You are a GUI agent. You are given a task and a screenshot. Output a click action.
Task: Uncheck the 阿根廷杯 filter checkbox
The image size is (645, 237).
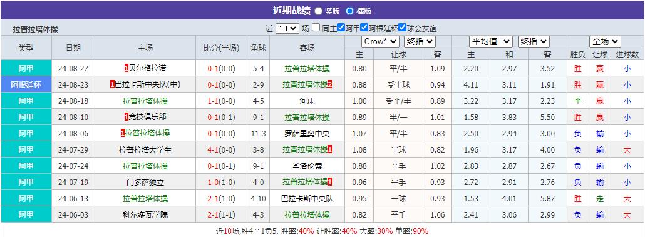364,28
